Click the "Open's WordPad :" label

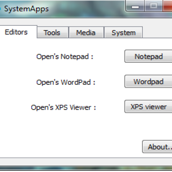tap(66, 82)
